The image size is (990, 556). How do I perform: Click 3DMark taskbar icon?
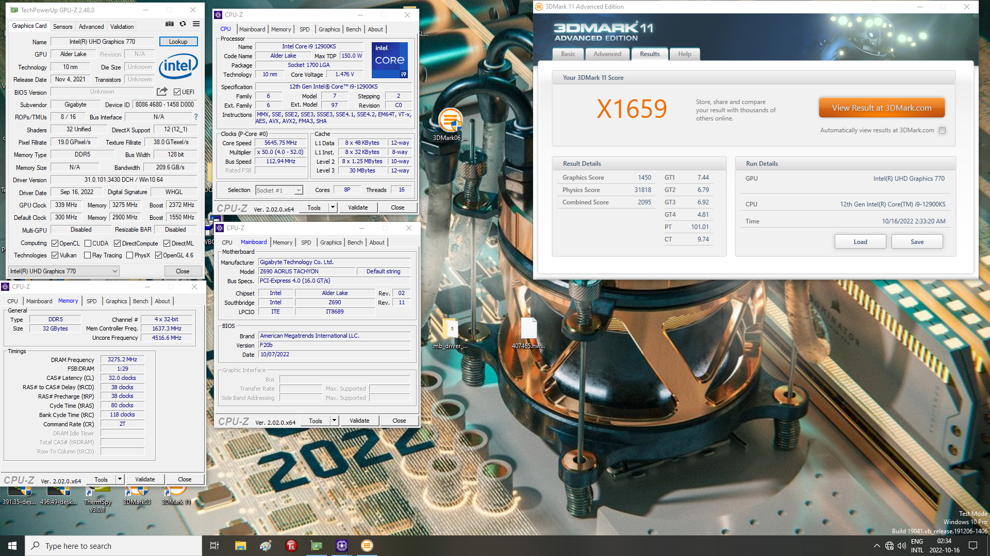coord(367,546)
